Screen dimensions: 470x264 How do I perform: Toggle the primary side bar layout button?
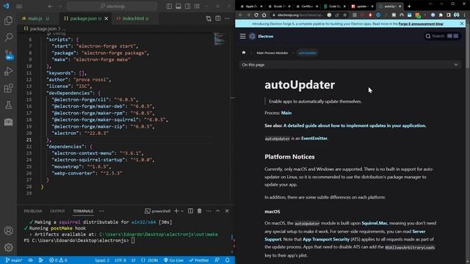coord(170,7)
